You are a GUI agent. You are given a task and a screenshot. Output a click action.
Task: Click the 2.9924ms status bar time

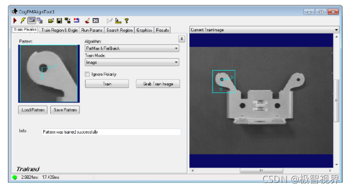tap(30, 177)
